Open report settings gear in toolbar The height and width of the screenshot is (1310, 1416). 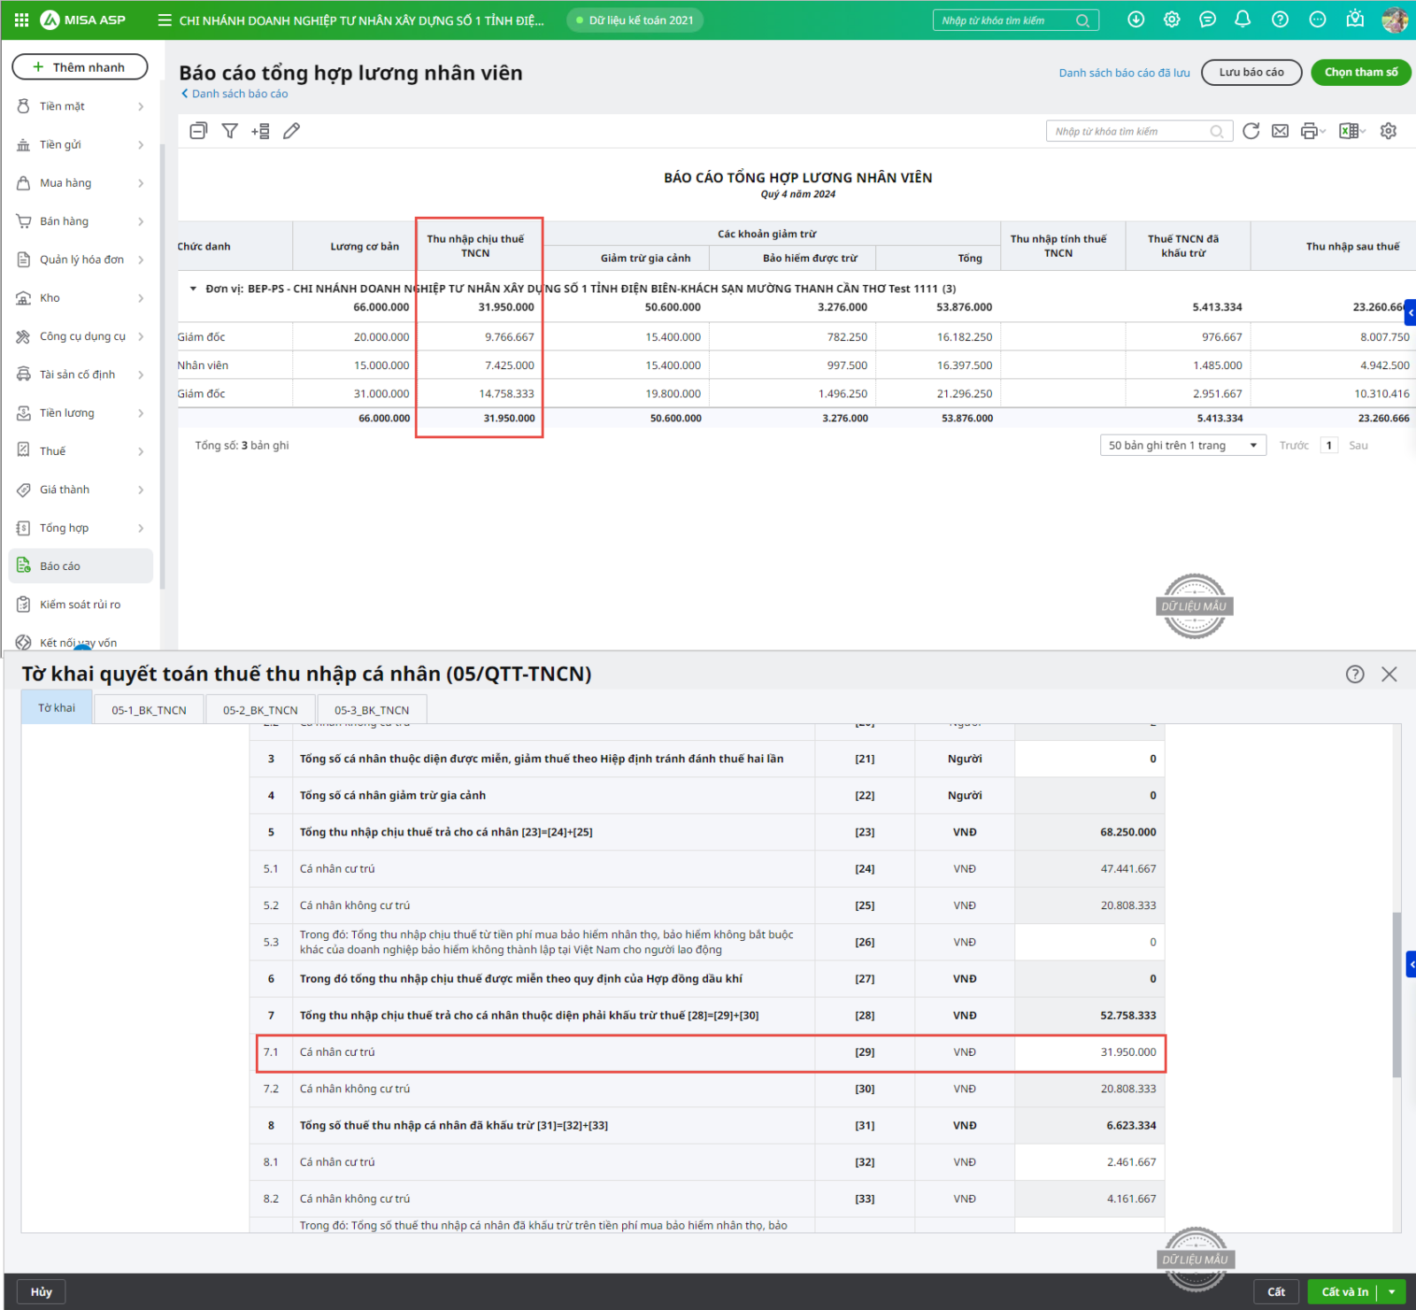click(1388, 131)
